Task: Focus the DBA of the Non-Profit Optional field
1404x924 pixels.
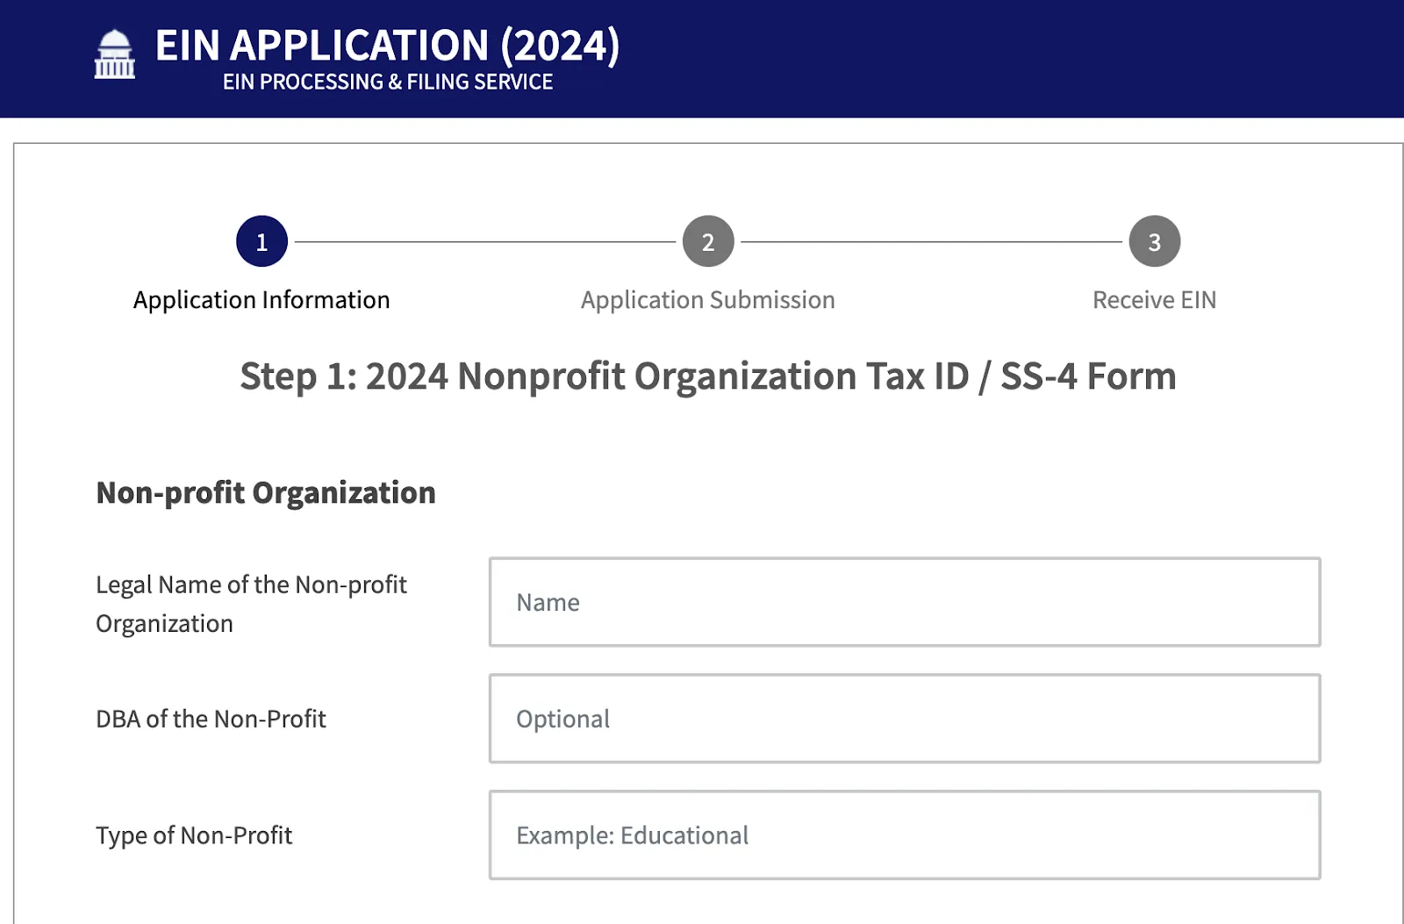Action: click(x=905, y=719)
